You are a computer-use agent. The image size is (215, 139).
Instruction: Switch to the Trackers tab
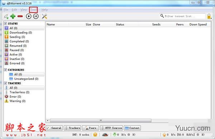coord(72,128)
